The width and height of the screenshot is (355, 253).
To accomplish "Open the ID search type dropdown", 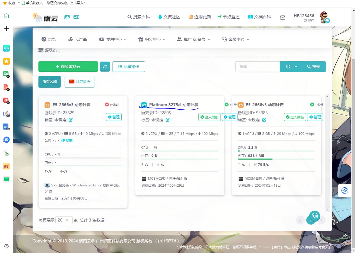I will 292,67.
